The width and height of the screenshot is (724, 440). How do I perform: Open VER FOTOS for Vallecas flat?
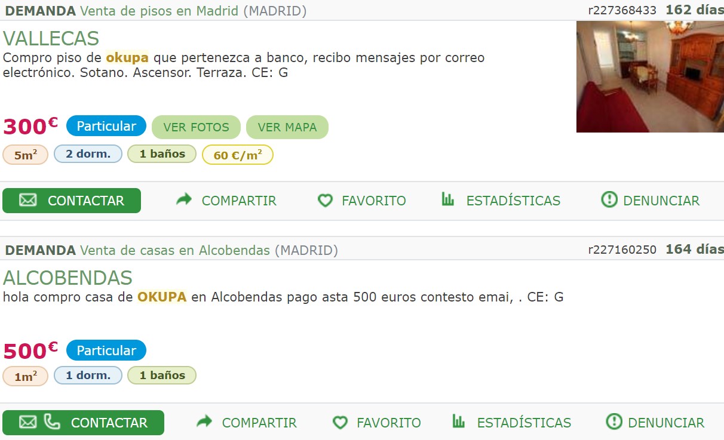(x=196, y=127)
